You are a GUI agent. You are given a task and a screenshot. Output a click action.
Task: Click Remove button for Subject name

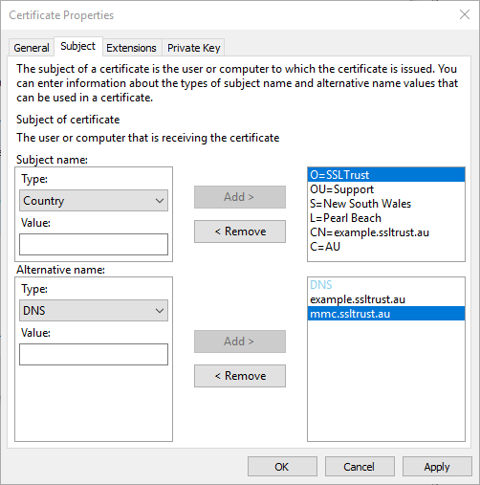[240, 231]
